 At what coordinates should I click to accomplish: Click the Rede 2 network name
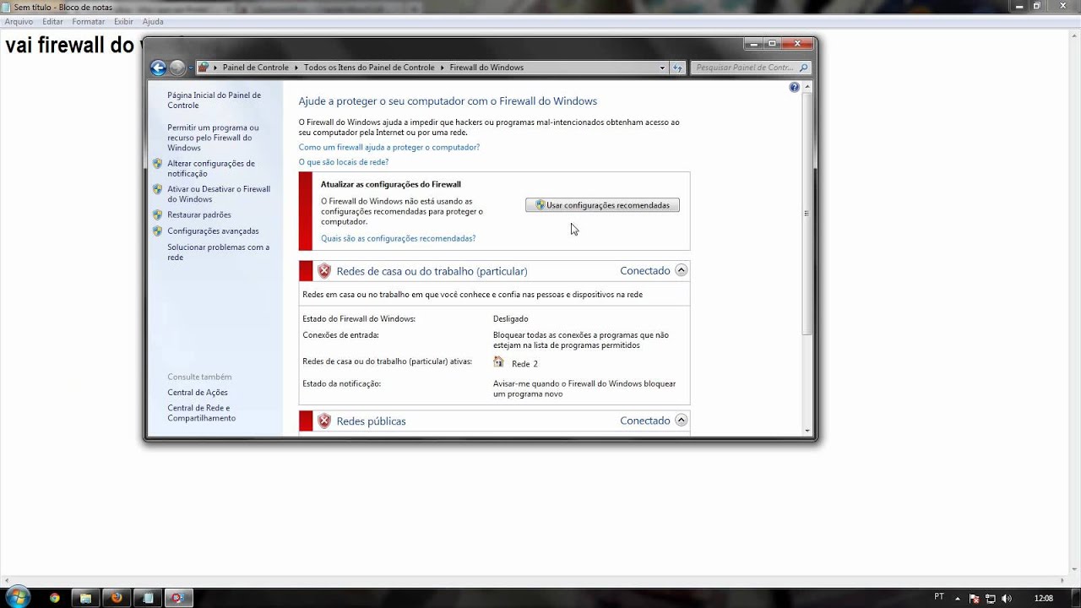[524, 364]
